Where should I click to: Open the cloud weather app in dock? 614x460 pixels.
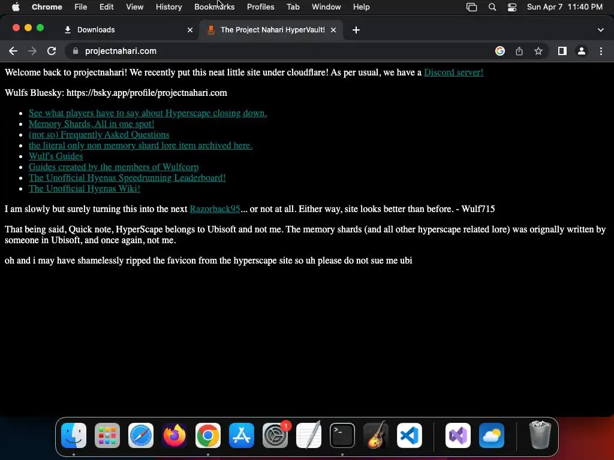tap(492, 435)
